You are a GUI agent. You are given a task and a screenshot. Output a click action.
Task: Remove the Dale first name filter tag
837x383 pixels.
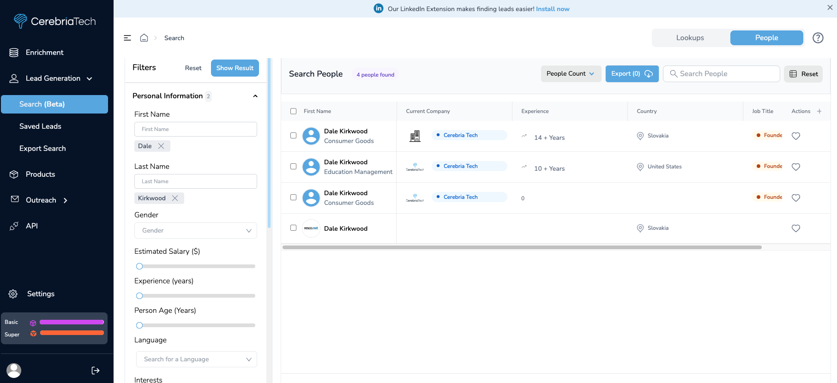coord(161,146)
